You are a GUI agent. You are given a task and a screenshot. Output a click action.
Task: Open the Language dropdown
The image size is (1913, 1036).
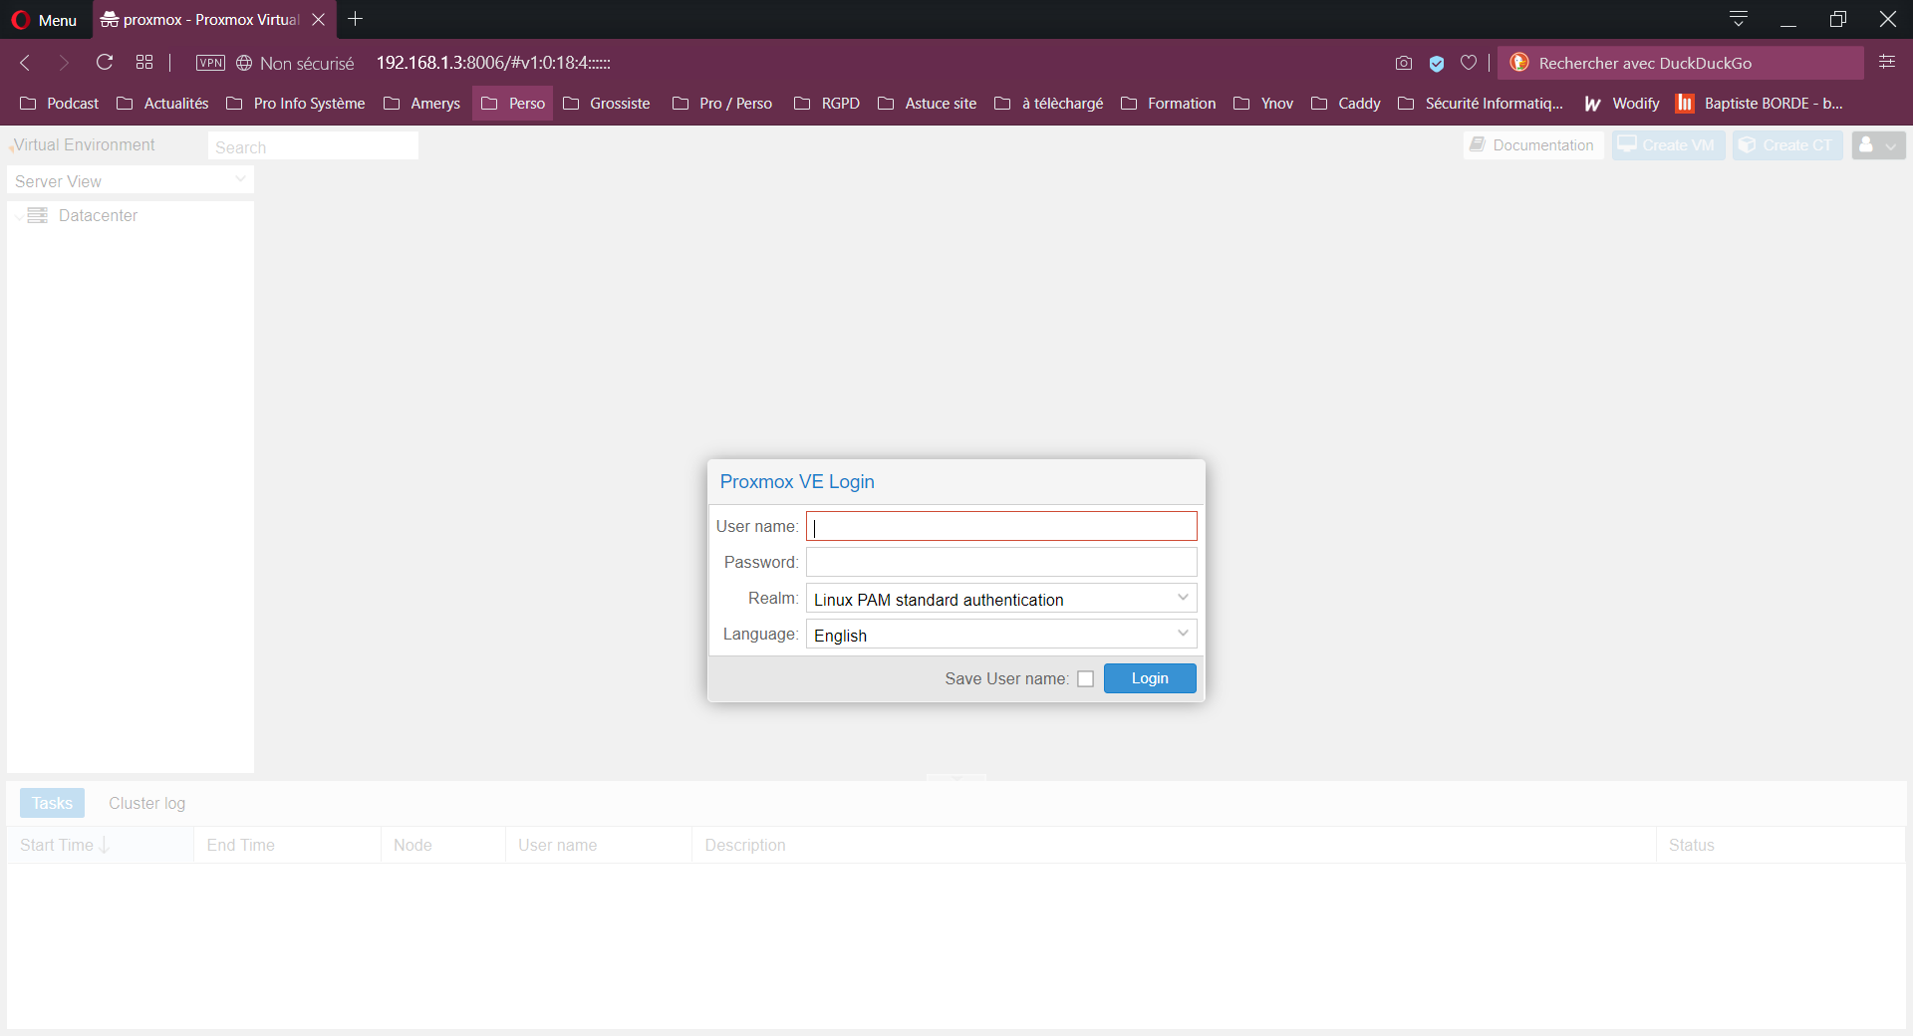(x=1183, y=635)
